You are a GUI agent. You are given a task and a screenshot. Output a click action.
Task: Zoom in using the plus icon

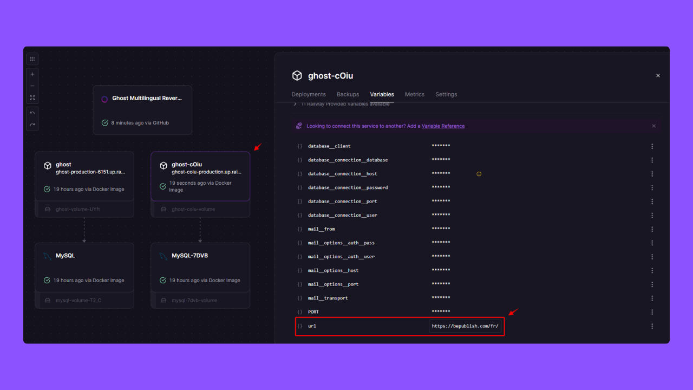pyautogui.click(x=32, y=74)
